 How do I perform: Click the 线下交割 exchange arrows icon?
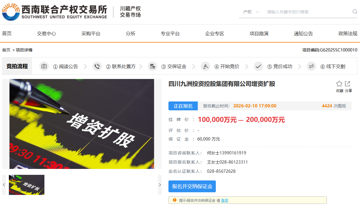[x=311, y=66]
